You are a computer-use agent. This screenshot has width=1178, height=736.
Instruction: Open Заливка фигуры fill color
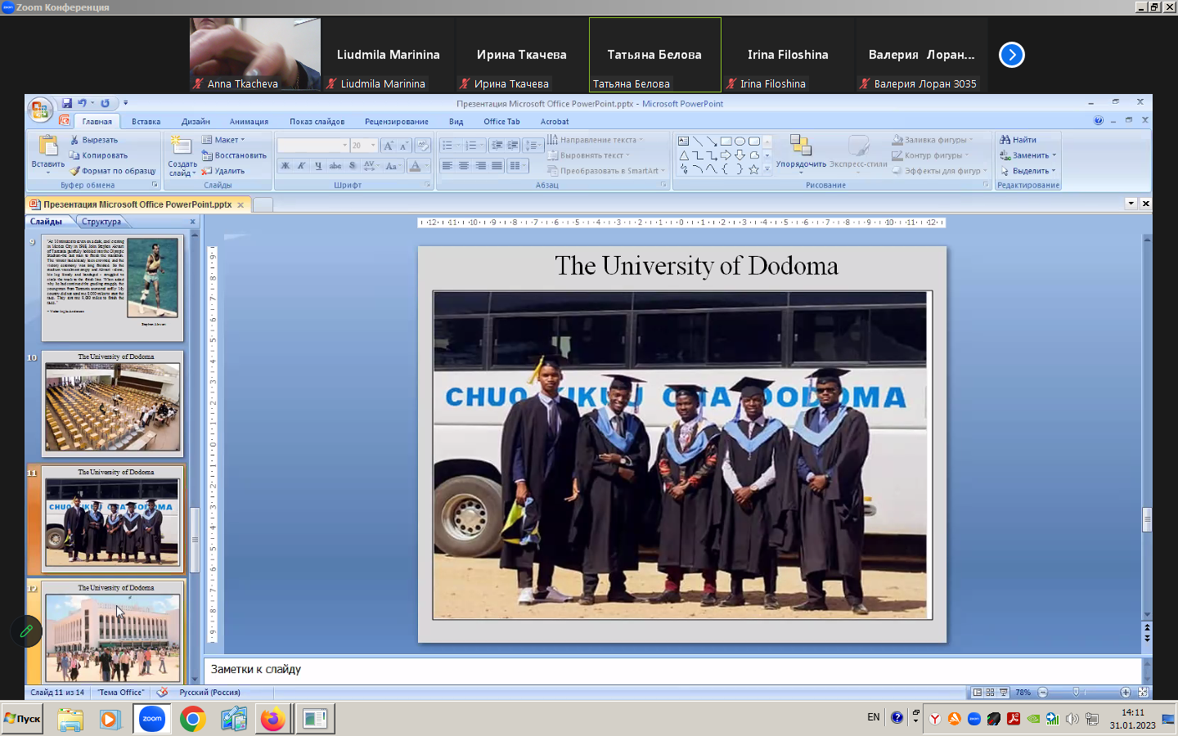pos(933,140)
